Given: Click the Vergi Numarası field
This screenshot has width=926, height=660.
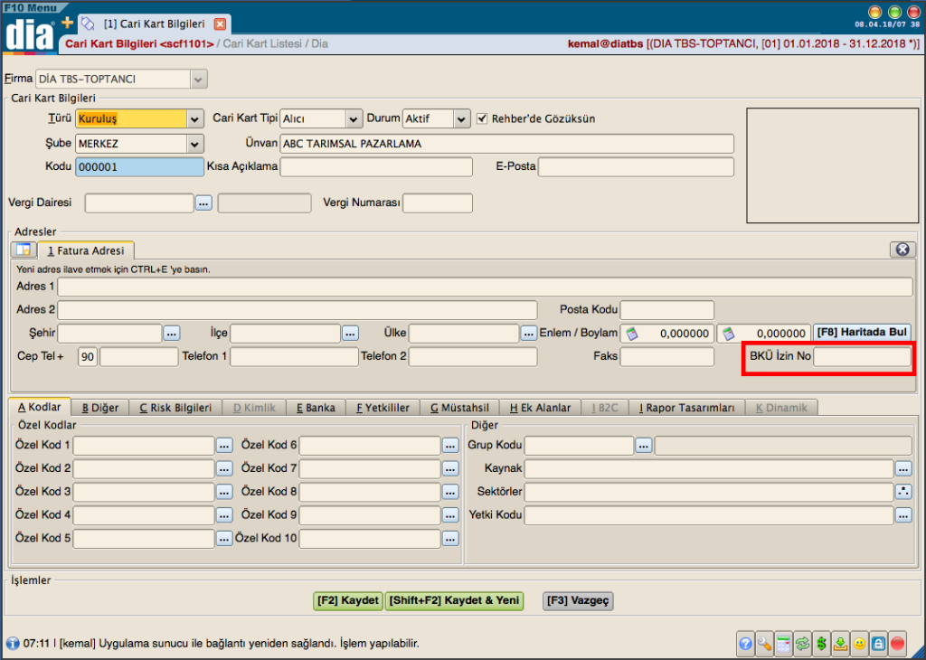Looking at the screenshot, I should 438,203.
